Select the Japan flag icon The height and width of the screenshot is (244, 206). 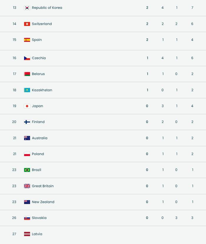click(27, 106)
